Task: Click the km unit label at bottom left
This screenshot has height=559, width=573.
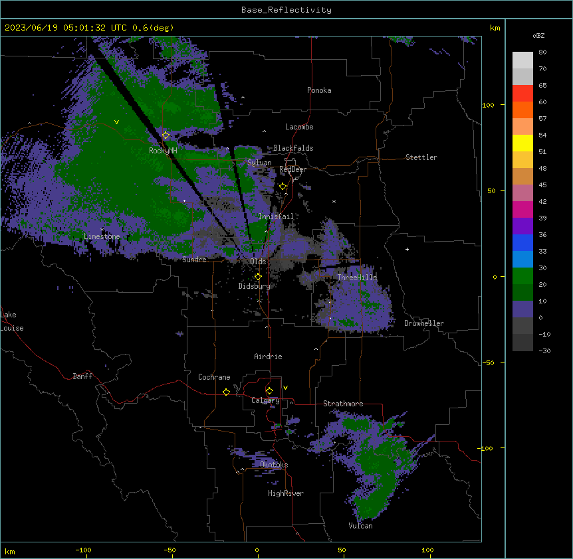Action: click(x=10, y=551)
